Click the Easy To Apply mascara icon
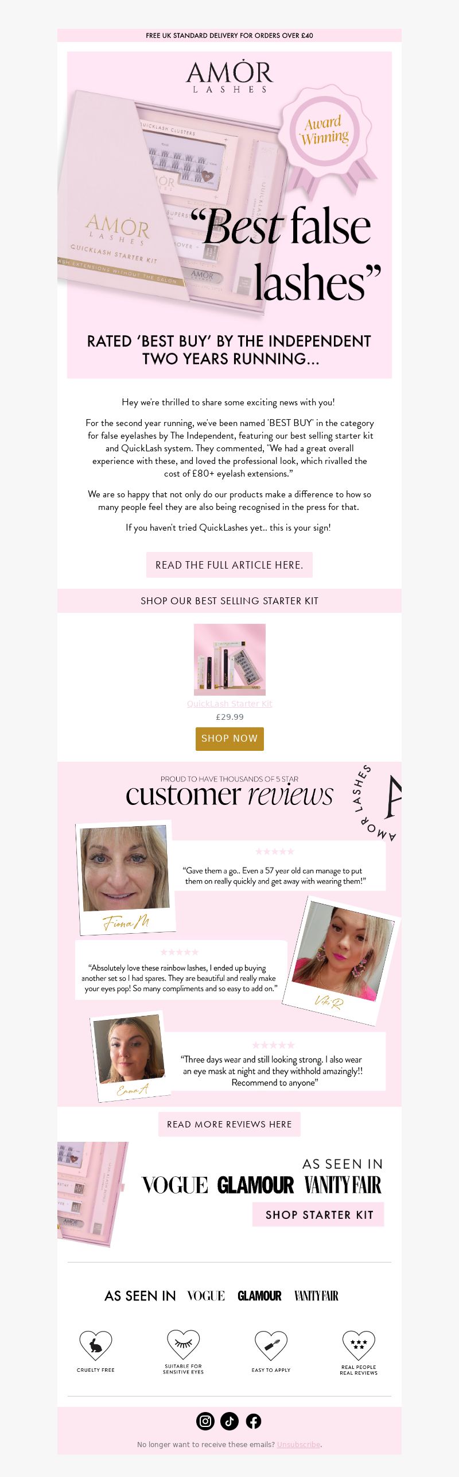Screen dimensions: 459x1477 (x=271, y=1345)
